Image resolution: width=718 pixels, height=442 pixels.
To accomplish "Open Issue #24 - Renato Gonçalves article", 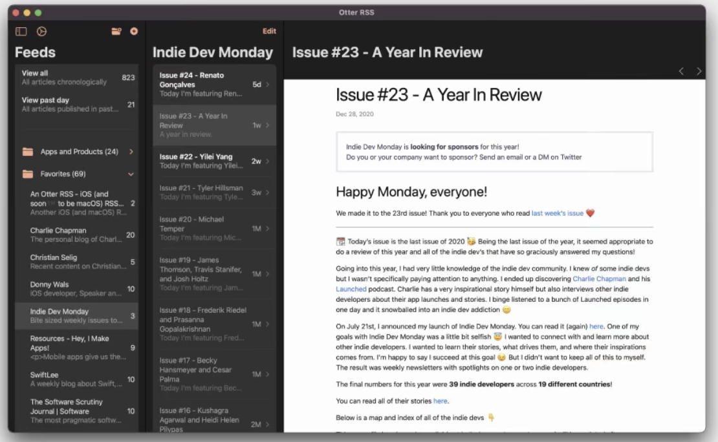I will (214, 85).
